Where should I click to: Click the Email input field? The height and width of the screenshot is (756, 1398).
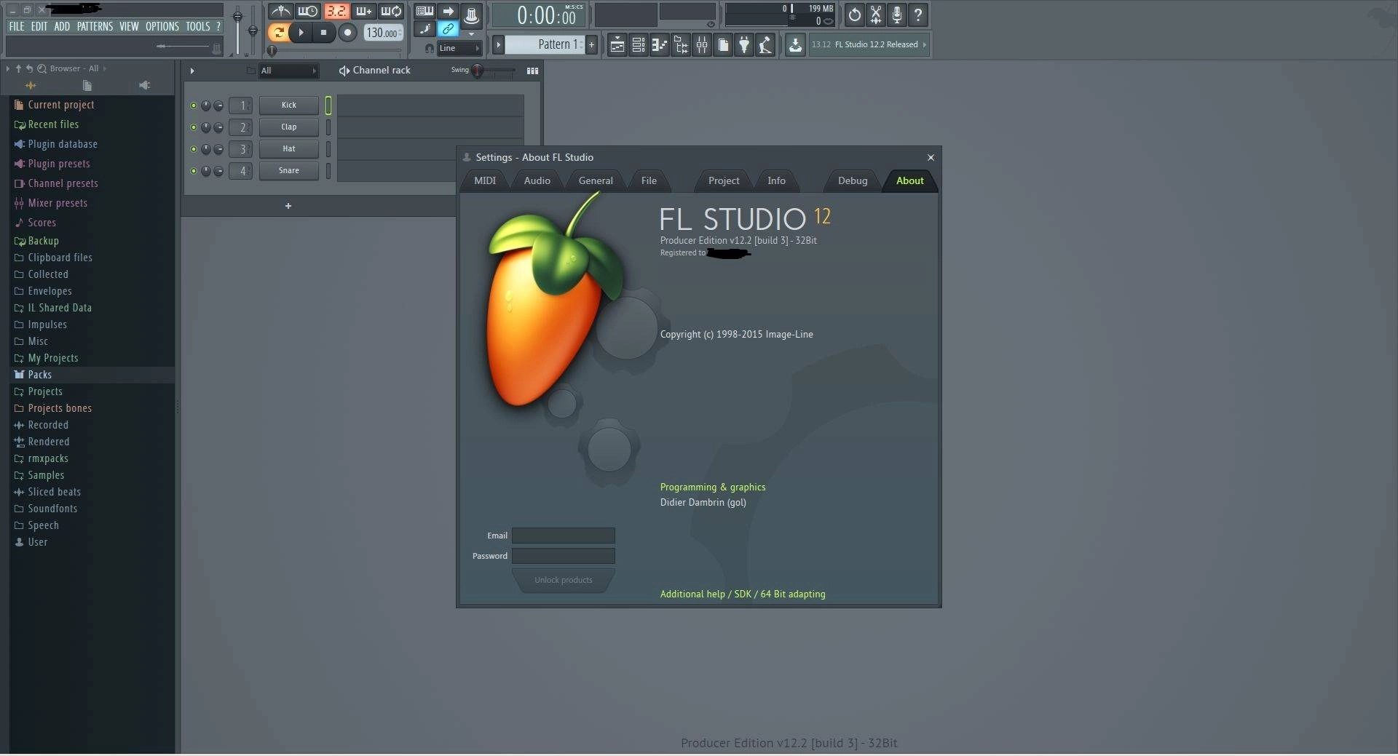click(564, 536)
